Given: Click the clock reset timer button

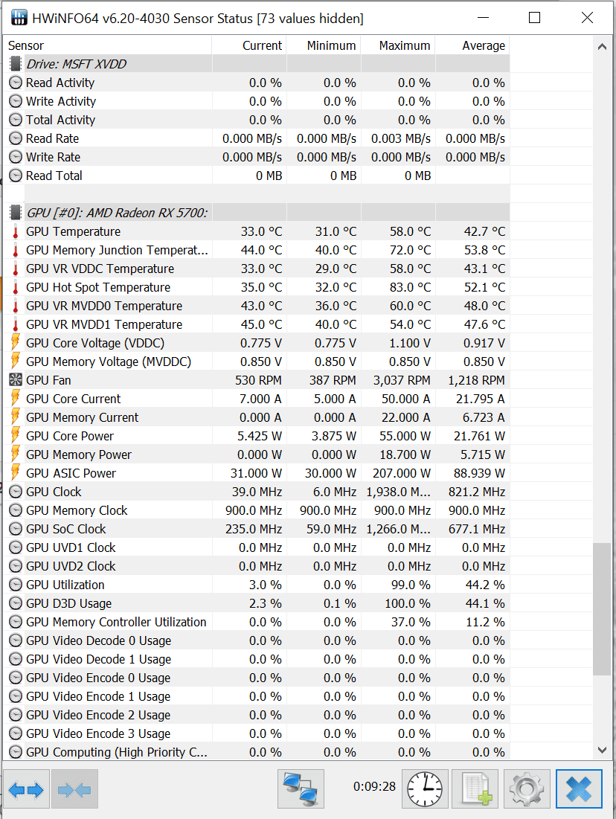Looking at the screenshot, I should pyautogui.click(x=425, y=789).
